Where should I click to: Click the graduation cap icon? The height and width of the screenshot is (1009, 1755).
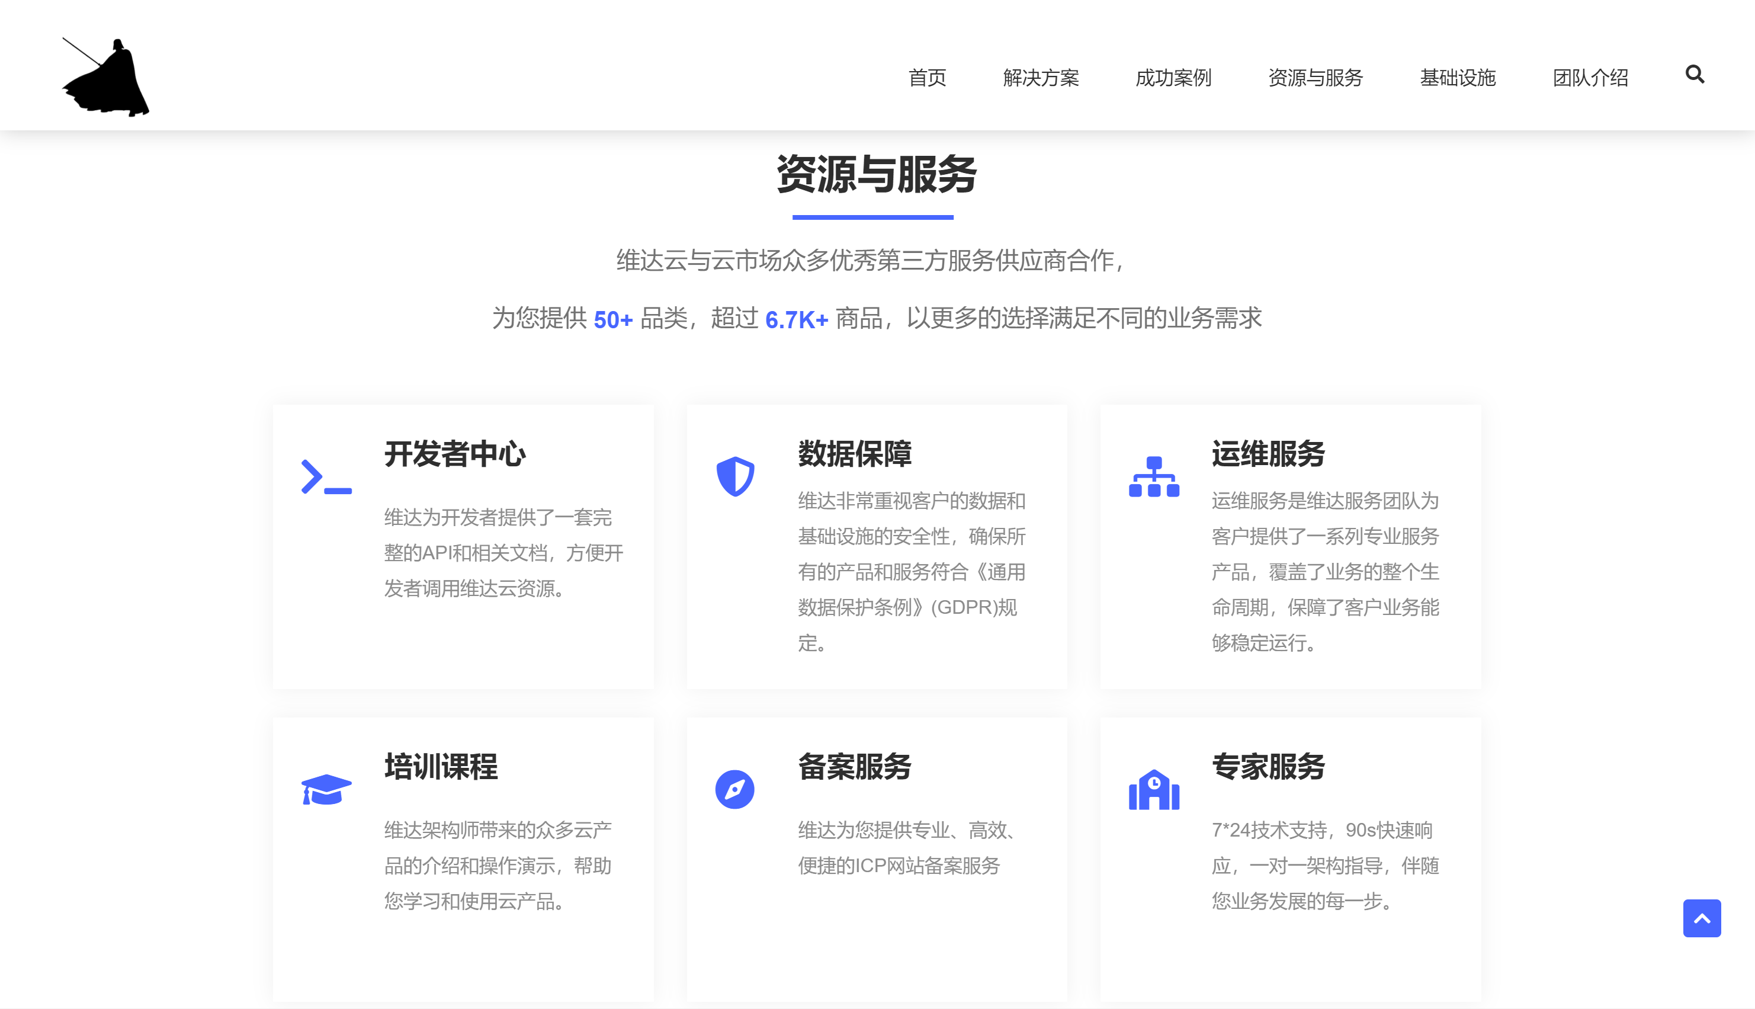(x=326, y=789)
